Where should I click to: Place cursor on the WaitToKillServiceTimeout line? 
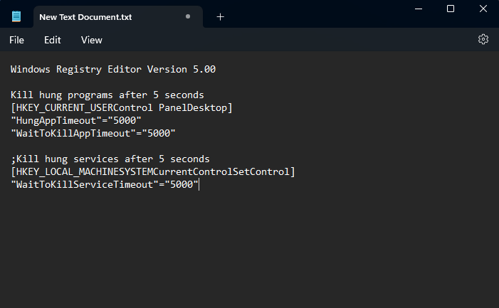click(x=105, y=184)
